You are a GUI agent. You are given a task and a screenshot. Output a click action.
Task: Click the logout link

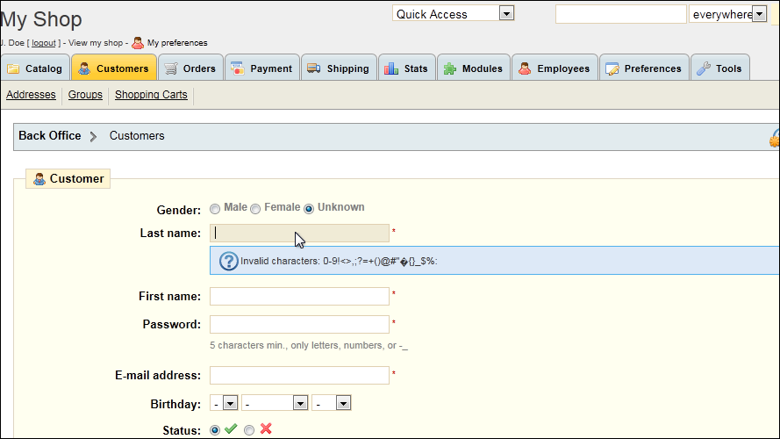coord(44,43)
